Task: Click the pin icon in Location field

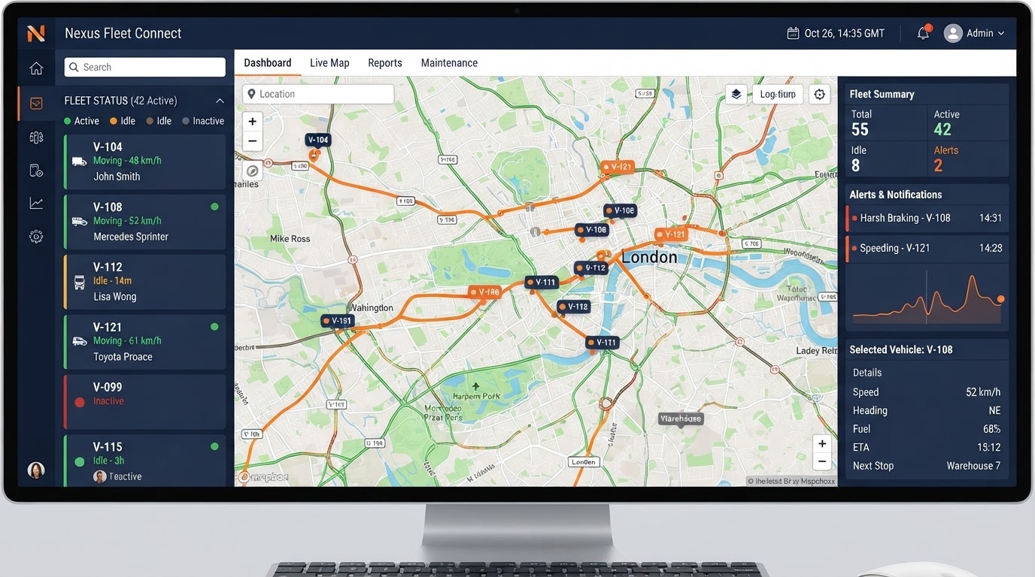Action: click(252, 94)
